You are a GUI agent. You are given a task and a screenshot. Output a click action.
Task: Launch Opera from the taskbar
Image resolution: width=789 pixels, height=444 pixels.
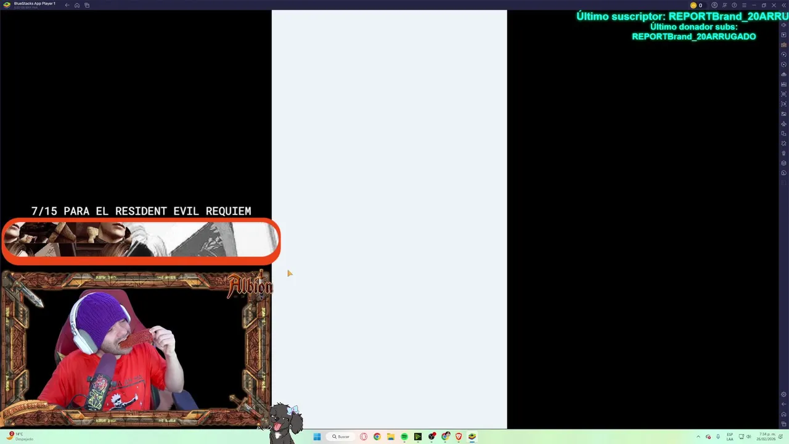364,437
